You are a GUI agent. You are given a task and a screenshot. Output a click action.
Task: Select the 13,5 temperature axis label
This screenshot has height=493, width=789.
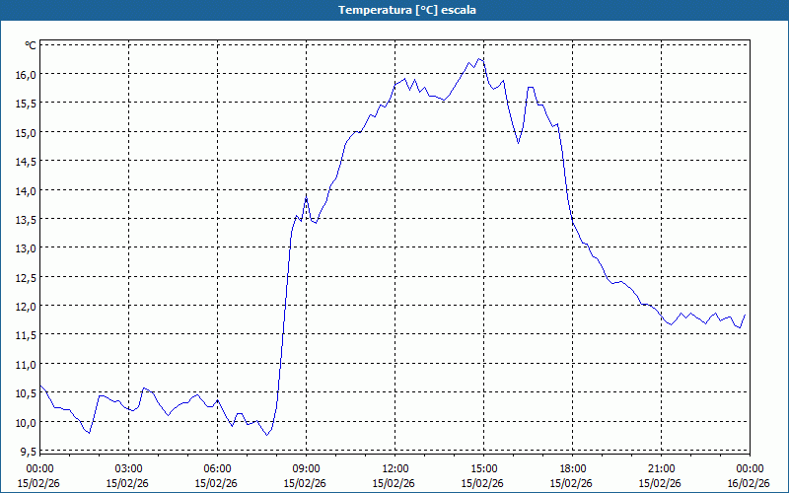pos(25,219)
